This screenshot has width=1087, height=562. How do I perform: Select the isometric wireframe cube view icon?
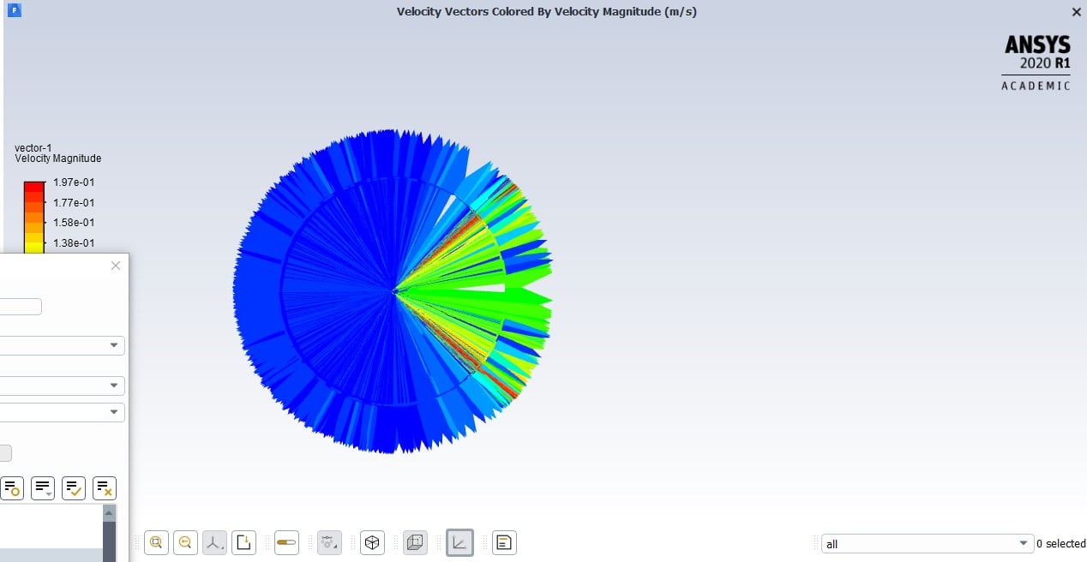[372, 542]
